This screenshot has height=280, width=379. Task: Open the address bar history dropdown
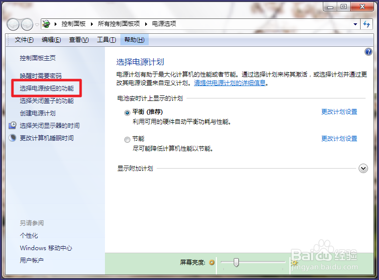355,24
